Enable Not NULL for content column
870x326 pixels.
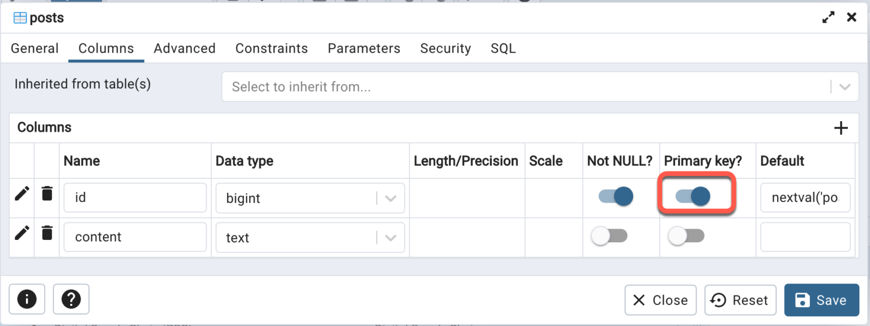609,236
